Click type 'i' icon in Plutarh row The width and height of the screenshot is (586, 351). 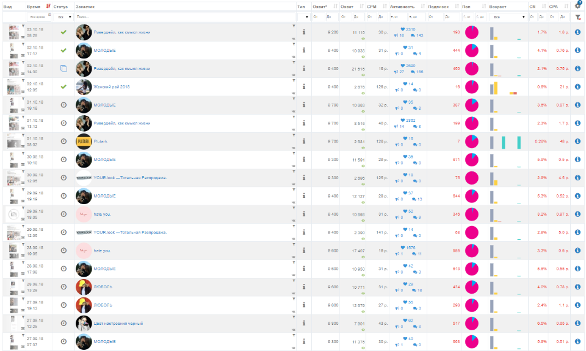pos(304,141)
